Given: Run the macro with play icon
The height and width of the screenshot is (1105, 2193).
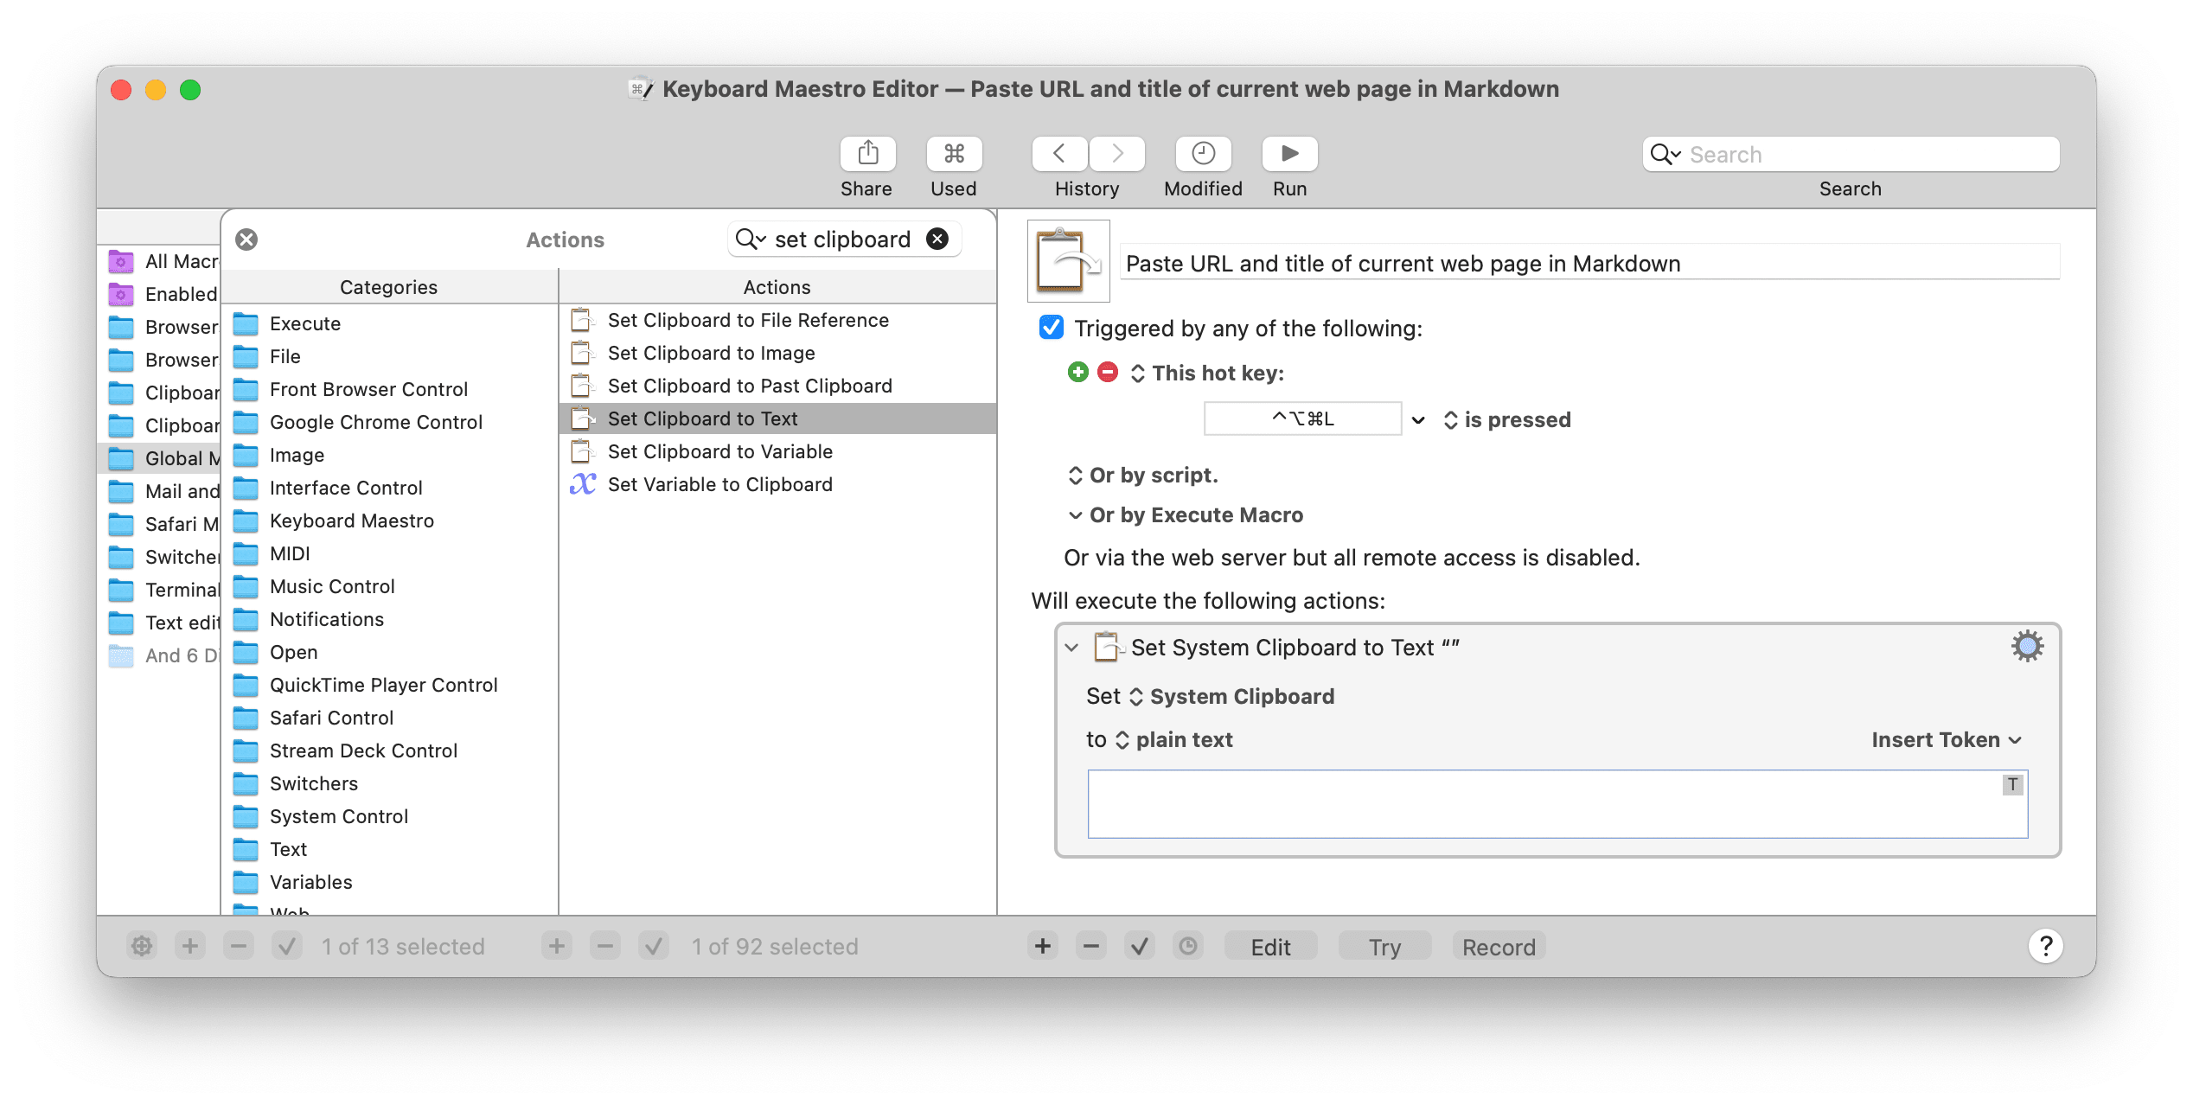Looking at the screenshot, I should (x=1289, y=154).
